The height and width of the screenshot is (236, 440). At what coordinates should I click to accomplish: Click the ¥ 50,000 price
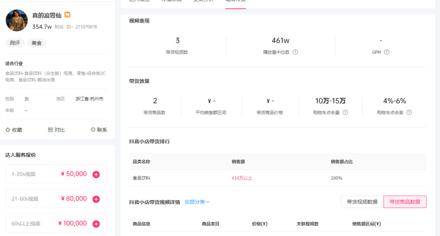pyautogui.click(x=74, y=174)
